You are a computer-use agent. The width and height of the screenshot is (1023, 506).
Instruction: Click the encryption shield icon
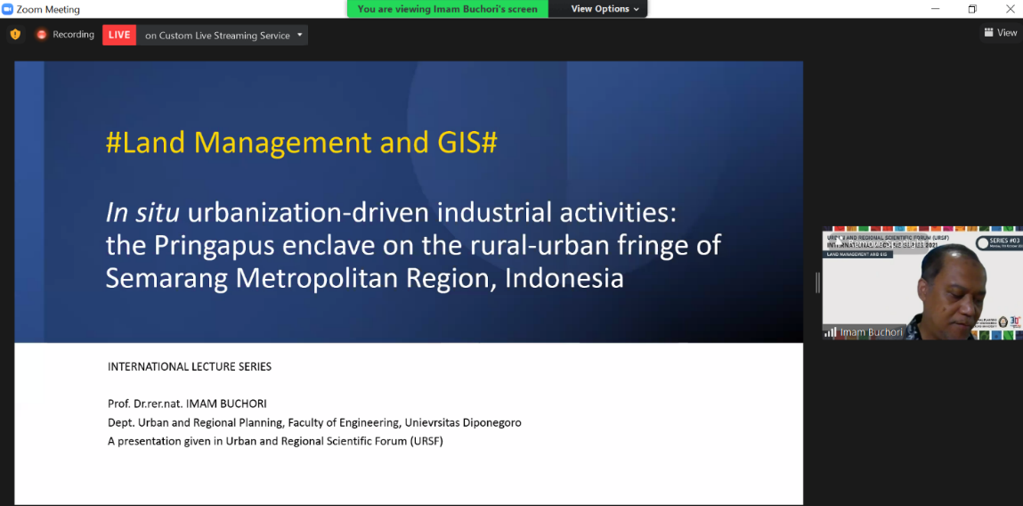(x=15, y=35)
